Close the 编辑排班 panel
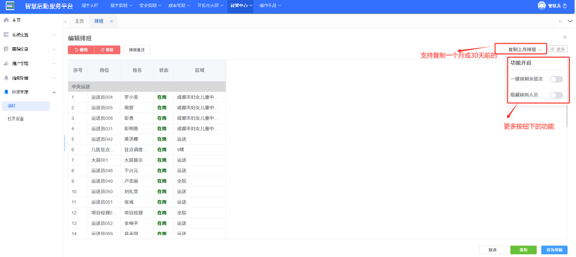Viewport: 576px width, 257px height. [565, 37]
